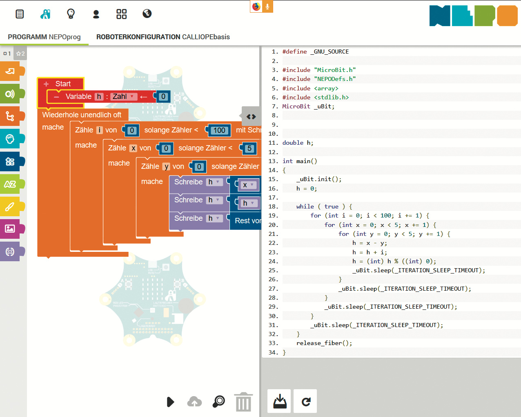This screenshot has width=521, height=417.
Task: Open the edit menu document icon
Action: 20,14
